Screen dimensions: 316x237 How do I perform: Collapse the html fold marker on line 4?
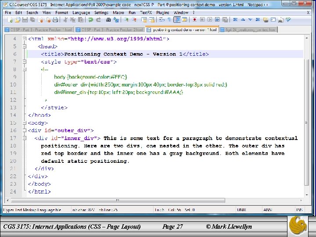pyautogui.click(x=25, y=39)
